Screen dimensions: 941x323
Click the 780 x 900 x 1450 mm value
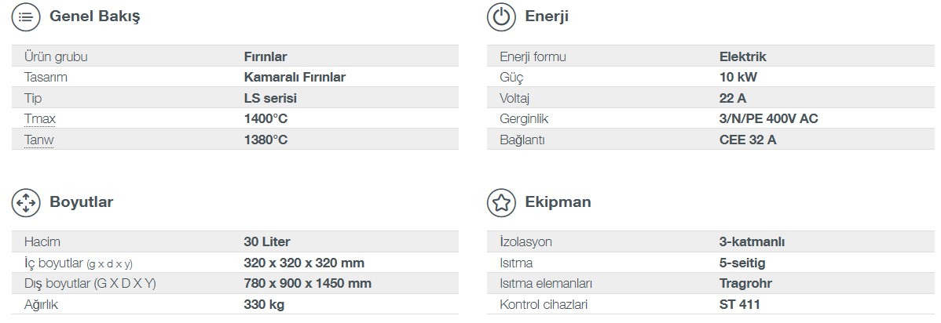tap(307, 284)
